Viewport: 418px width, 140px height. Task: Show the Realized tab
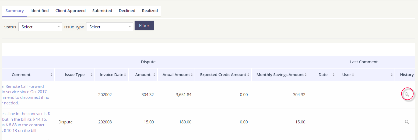click(x=150, y=11)
